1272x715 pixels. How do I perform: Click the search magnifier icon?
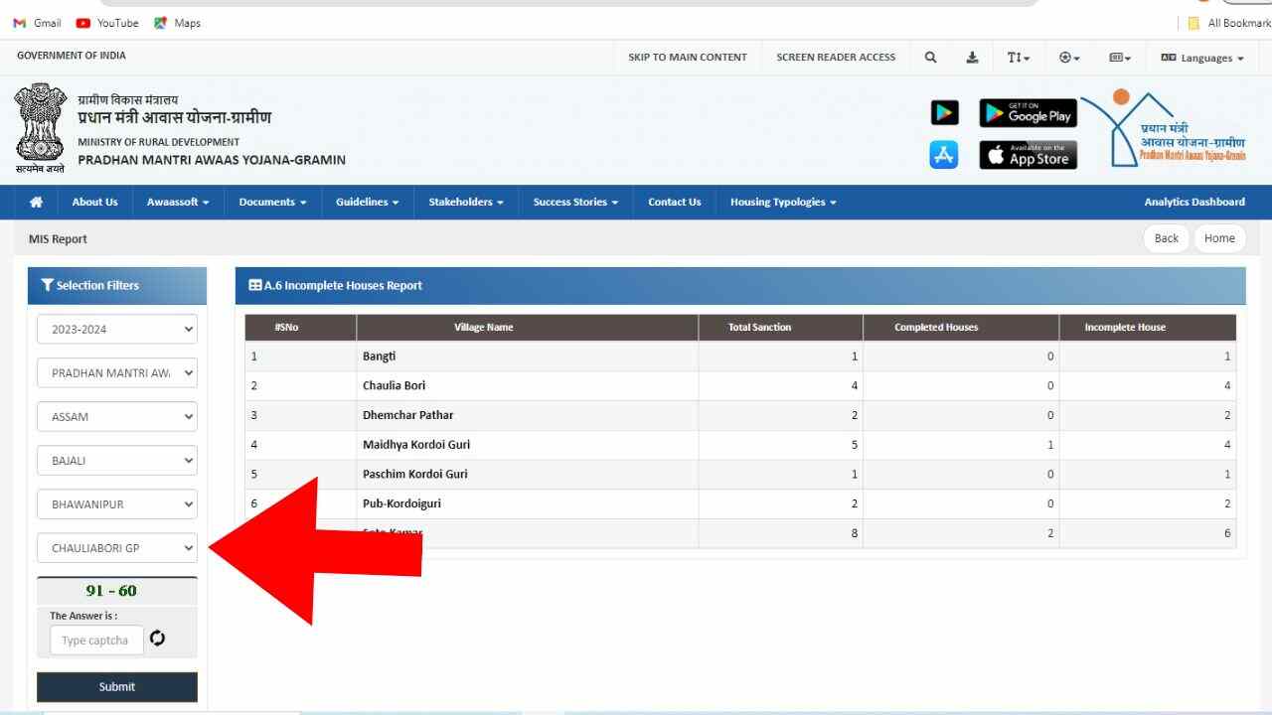click(x=931, y=58)
